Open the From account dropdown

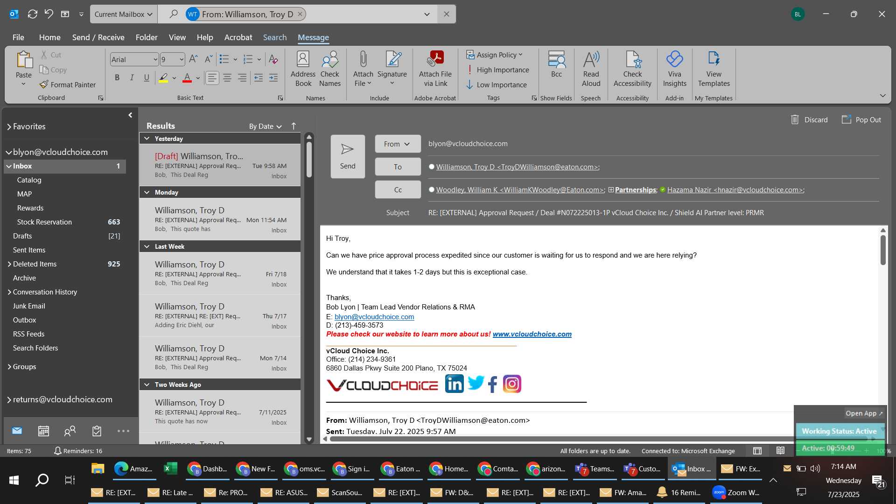pyautogui.click(x=397, y=144)
